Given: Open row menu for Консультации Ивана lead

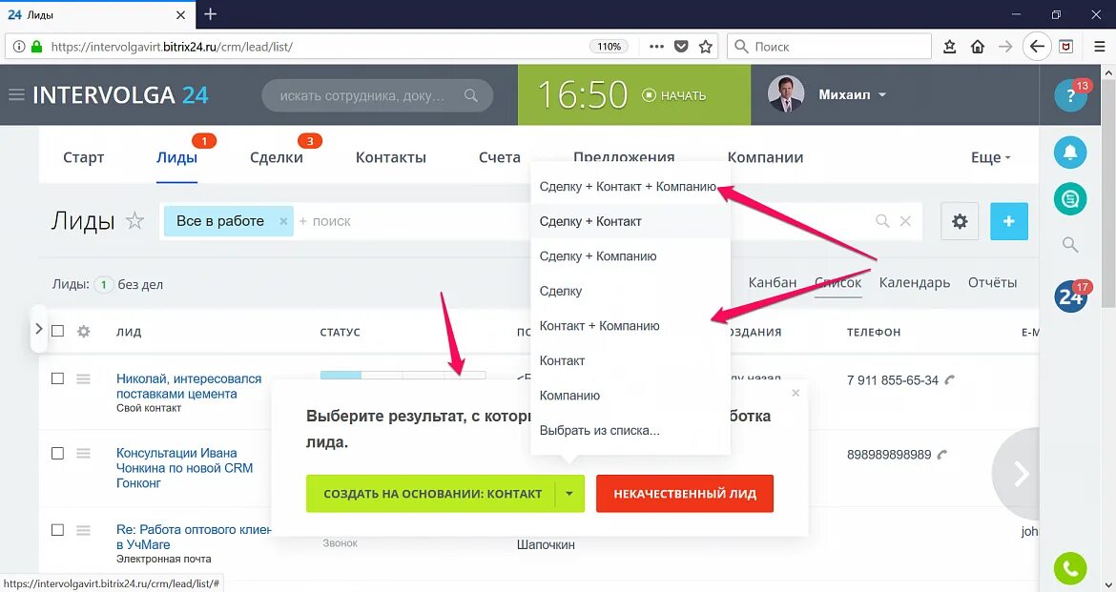Looking at the screenshot, I should tap(83, 453).
